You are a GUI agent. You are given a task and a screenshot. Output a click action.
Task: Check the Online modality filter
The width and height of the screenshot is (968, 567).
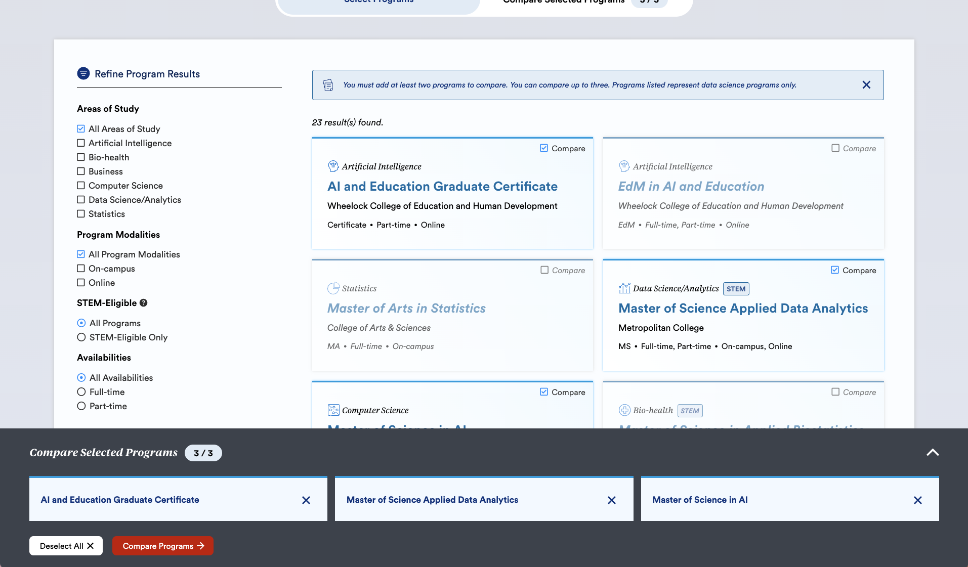pyautogui.click(x=81, y=282)
